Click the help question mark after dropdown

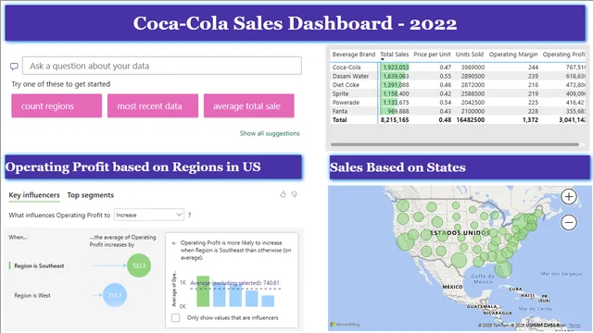tap(189, 216)
